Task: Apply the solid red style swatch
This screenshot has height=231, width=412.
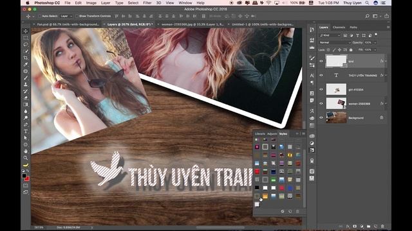Action: coord(257,171)
